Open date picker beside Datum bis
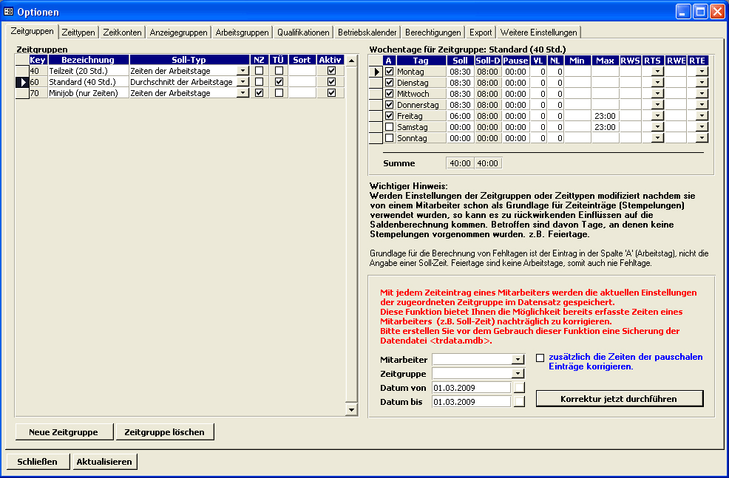Image resolution: width=729 pixels, height=478 pixels. tap(519, 402)
